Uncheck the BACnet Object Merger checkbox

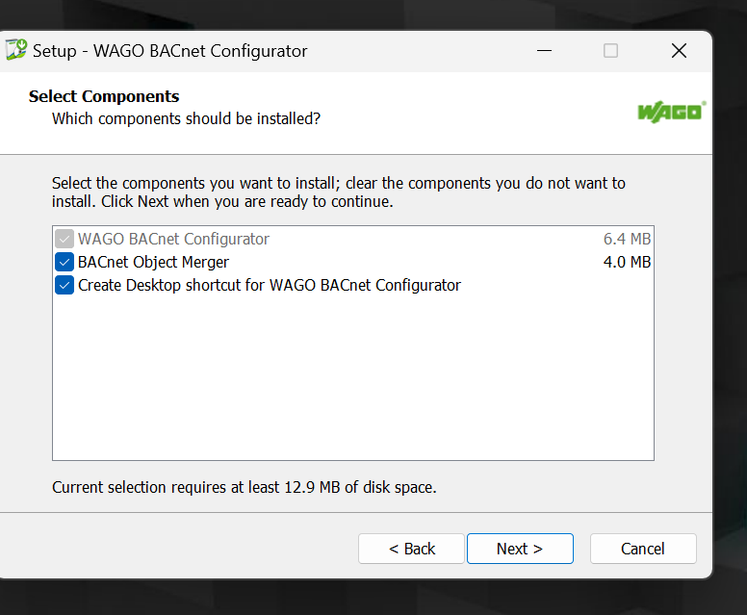pyautogui.click(x=64, y=262)
